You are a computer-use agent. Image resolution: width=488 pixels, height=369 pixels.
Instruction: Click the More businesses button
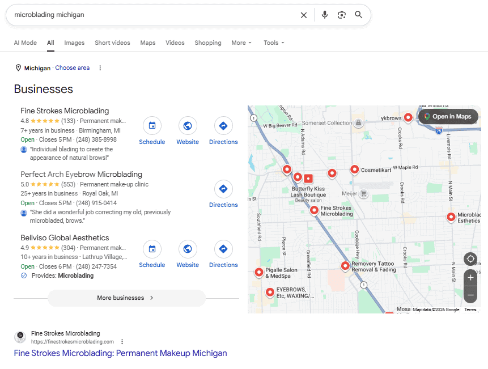[x=126, y=298]
